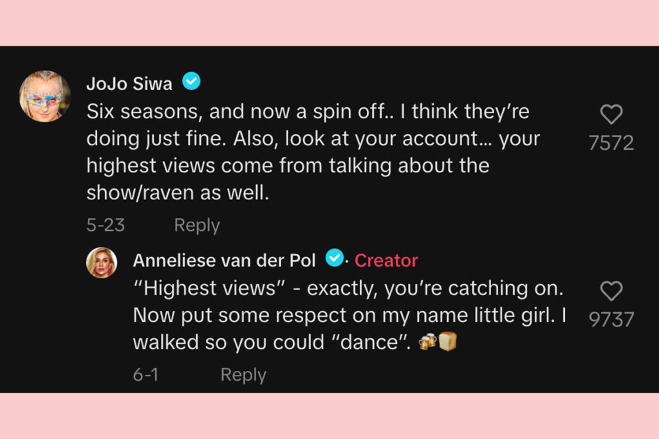Image resolution: width=659 pixels, height=439 pixels.
Task: Click Anneliese van der Pol's verified badge
Action: (x=335, y=260)
